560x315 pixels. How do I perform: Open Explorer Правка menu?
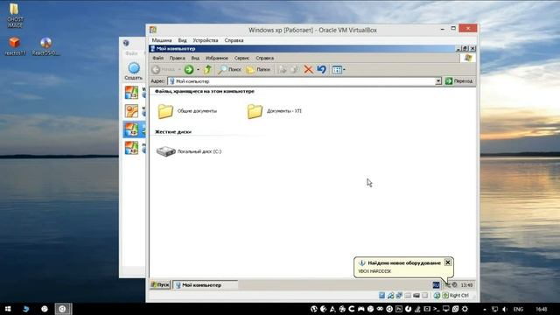coord(177,58)
